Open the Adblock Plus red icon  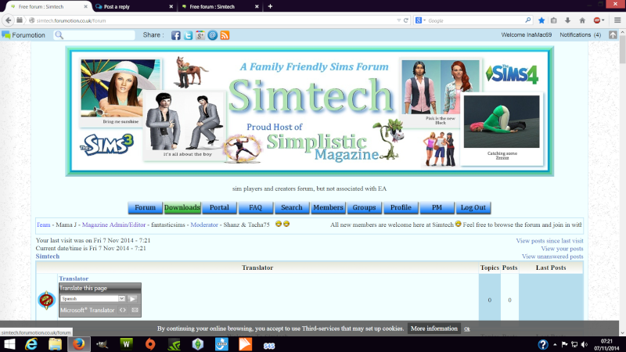click(597, 20)
